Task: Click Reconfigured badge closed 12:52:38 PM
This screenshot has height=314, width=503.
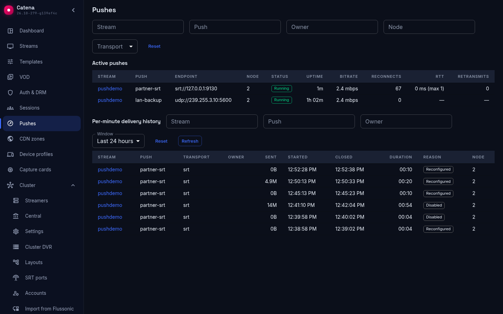Action: (438, 170)
